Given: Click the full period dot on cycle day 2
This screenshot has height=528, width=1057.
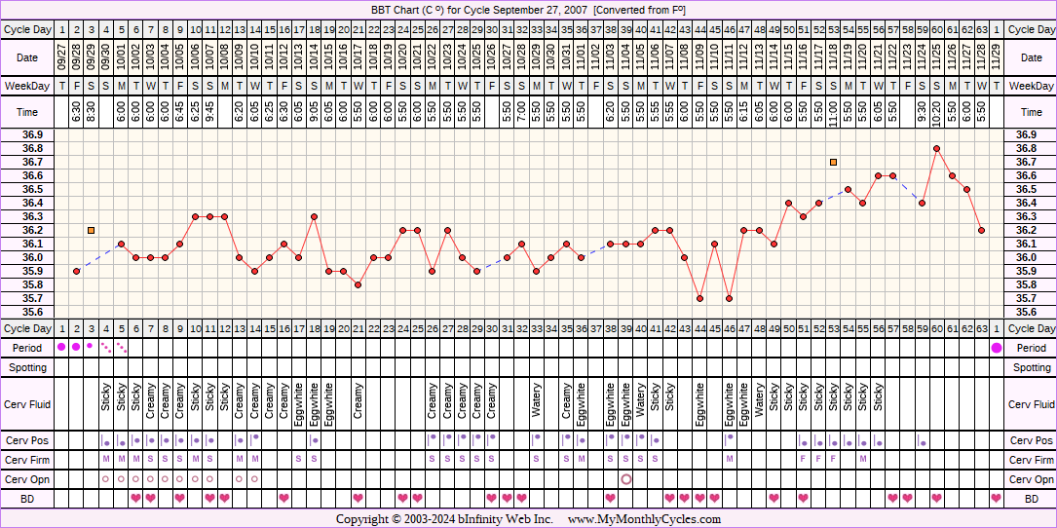Looking at the screenshot, I should (76, 347).
